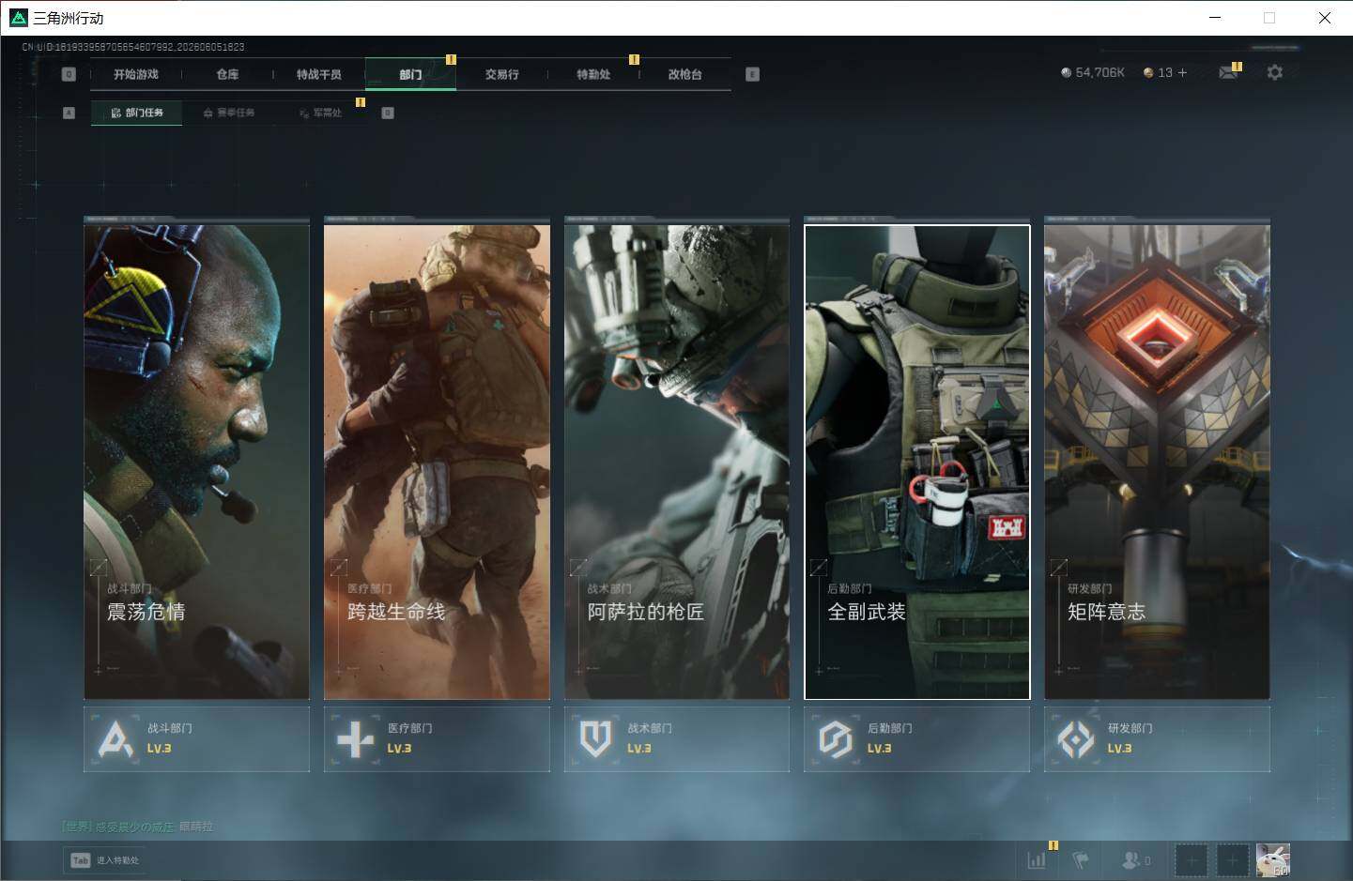Click the expand icon on 全副武装 card
Viewport: 1353px width, 881px height.
819,567
